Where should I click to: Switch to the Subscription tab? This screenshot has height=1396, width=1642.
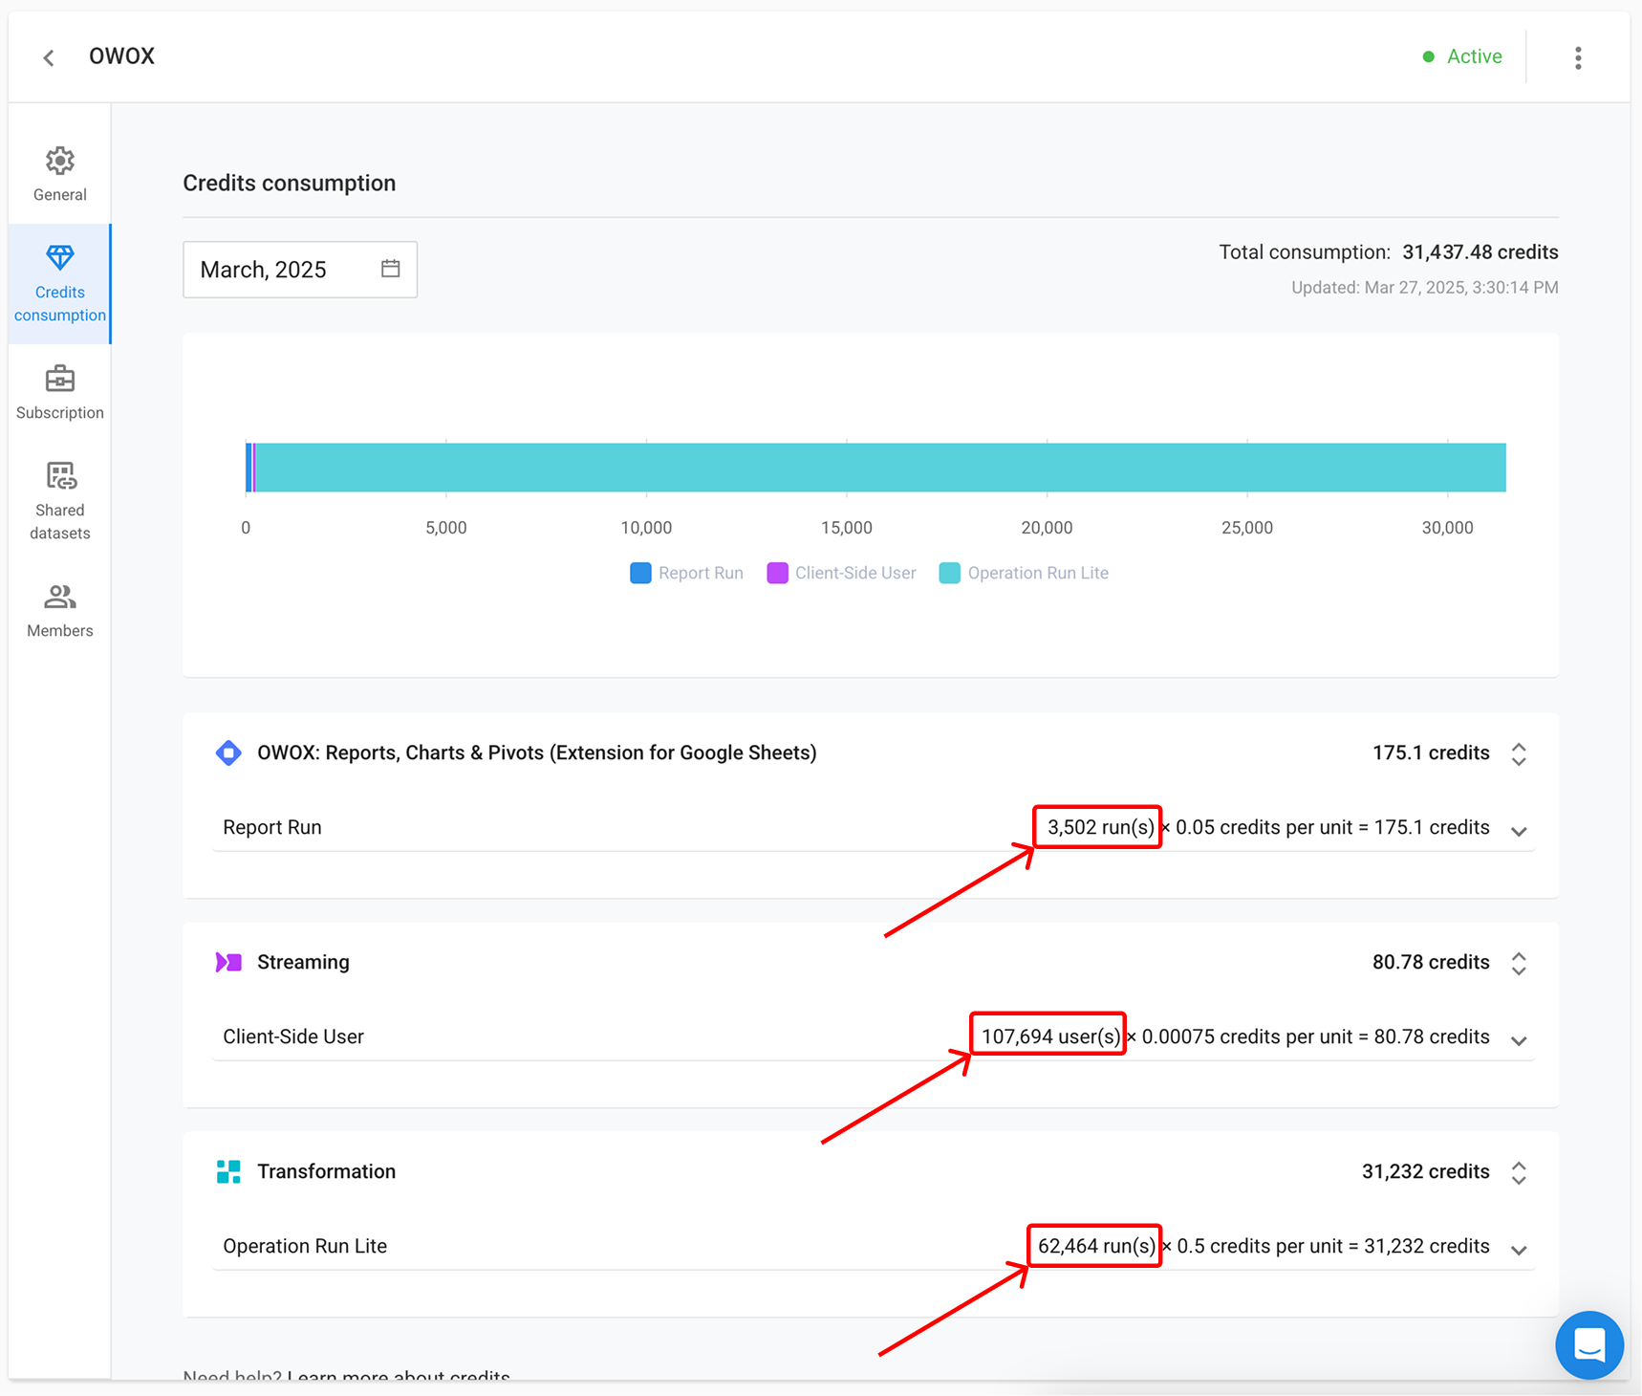tap(60, 392)
